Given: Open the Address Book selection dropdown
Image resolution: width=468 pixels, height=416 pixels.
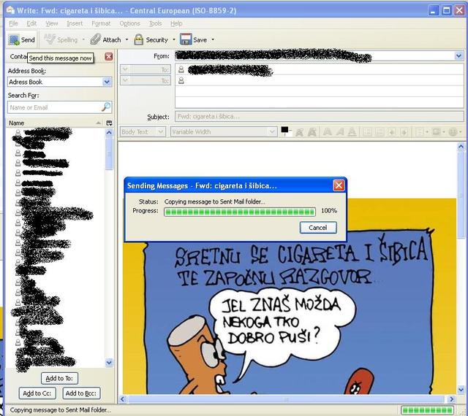Looking at the screenshot, I should pyautogui.click(x=107, y=82).
